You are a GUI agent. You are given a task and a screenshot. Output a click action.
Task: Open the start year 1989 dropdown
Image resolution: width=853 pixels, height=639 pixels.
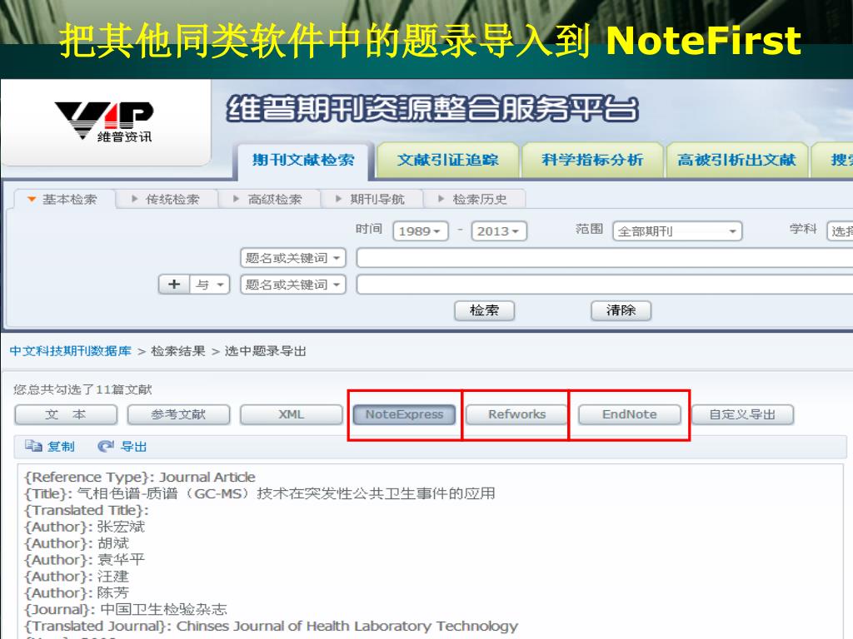point(421,231)
